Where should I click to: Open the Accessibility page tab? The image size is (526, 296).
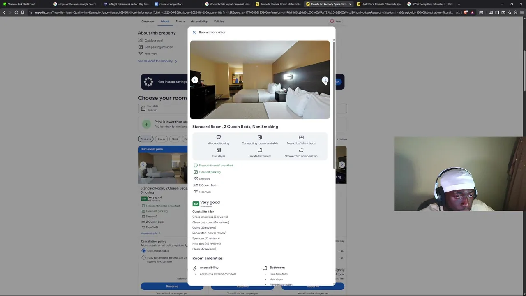click(199, 21)
